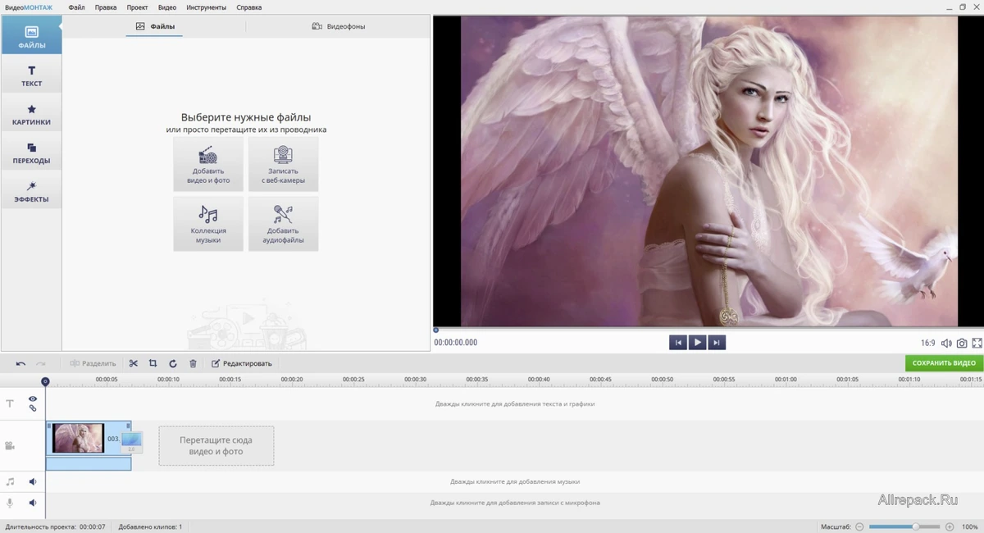
Task: Open Коллекция музыки tile
Action: click(208, 224)
